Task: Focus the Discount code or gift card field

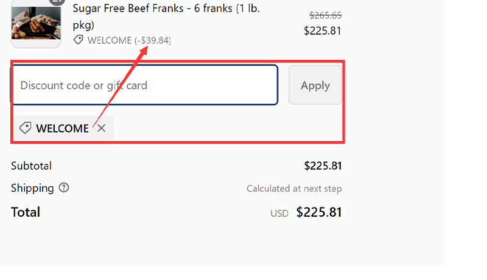Action: click(x=144, y=85)
